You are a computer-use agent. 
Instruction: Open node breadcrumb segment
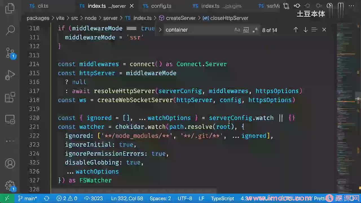[91, 18]
